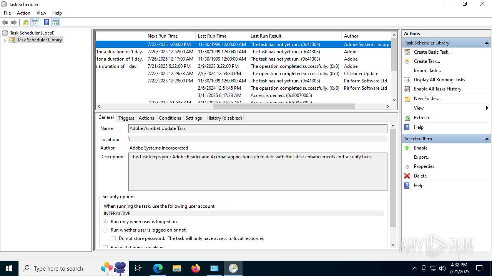Select row with Access is denied 6:47:23 AM

click(x=243, y=95)
